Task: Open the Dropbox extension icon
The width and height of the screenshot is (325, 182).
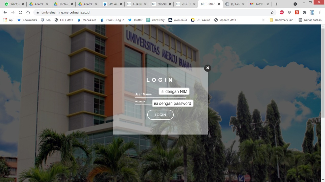Action: [289, 12]
